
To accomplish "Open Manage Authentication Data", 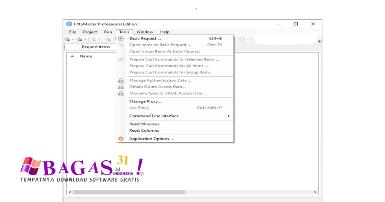I will point(175,80).
